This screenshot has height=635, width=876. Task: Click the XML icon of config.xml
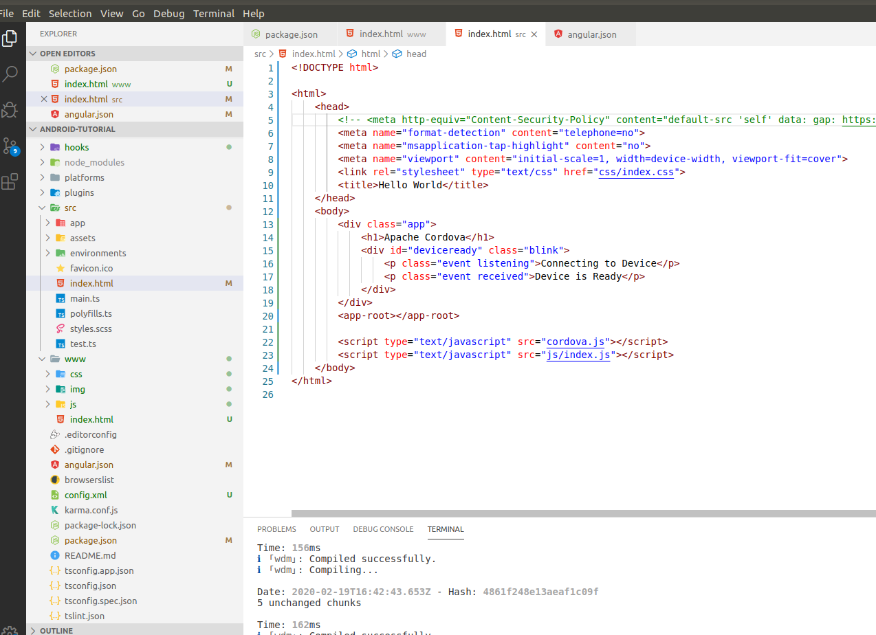55,495
